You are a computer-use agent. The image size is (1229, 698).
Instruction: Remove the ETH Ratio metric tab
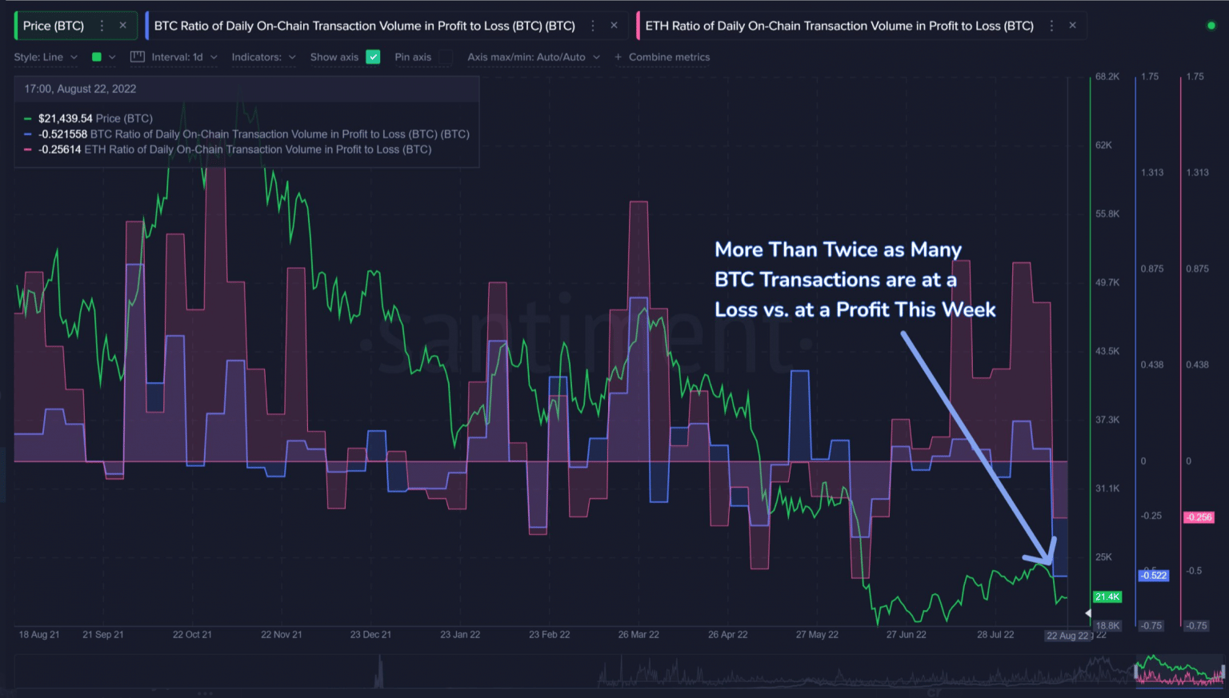pyautogui.click(x=1072, y=26)
